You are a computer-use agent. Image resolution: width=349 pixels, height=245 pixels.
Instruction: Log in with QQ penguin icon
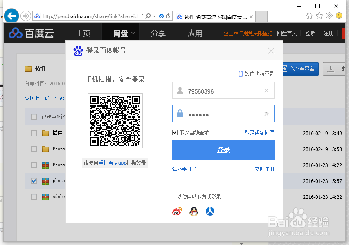[194, 211]
